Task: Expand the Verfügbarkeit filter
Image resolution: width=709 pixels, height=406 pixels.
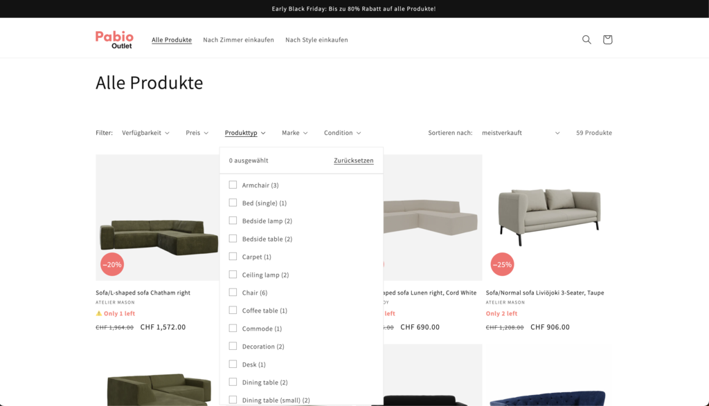Action: click(145, 133)
